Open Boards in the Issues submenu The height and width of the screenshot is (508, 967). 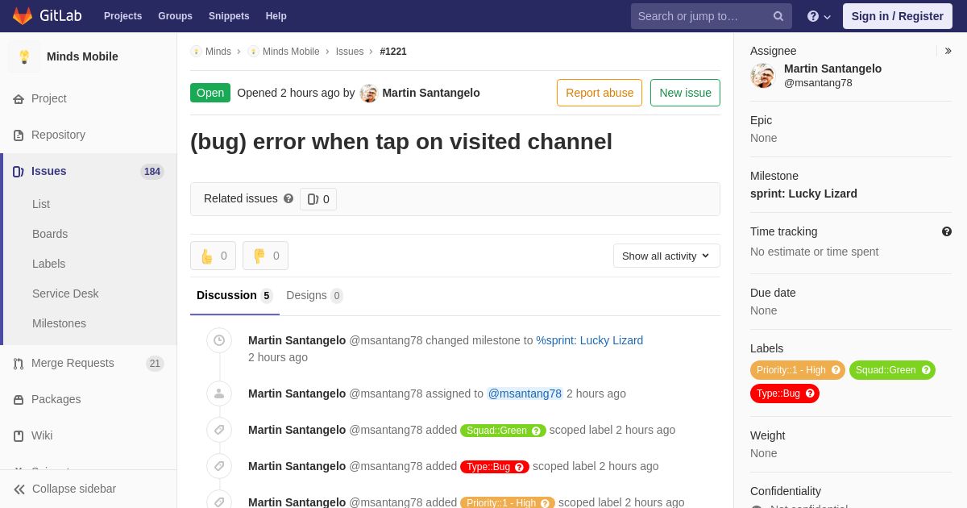pos(50,234)
